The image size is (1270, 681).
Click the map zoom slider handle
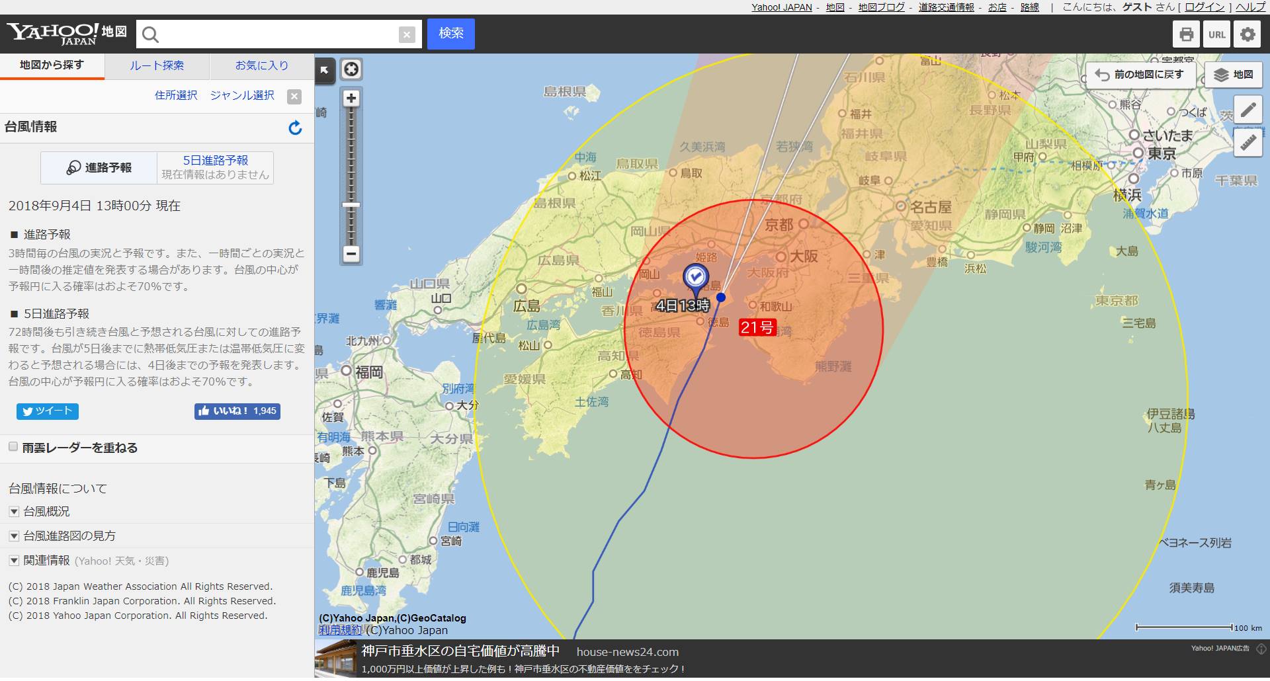pyautogui.click(x=351, y=205)
